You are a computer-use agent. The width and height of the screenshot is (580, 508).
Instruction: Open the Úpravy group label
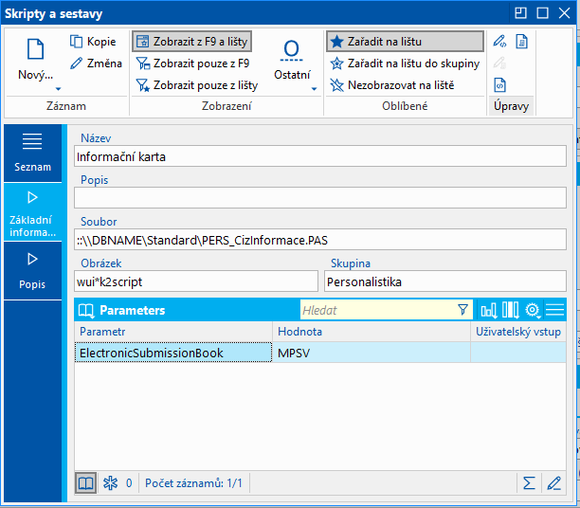point(511,106)
